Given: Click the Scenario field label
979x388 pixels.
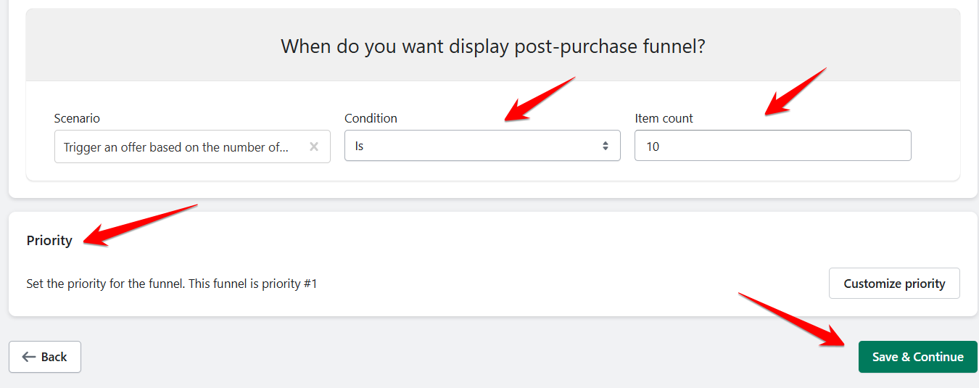Looking at the screenshot, I should (77, 118).
